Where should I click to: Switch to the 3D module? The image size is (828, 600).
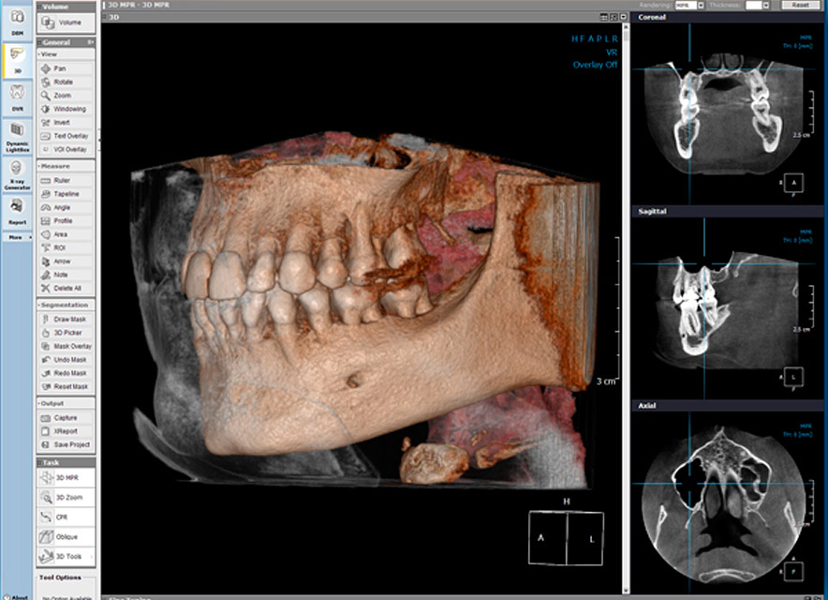(x=18, y=61)
